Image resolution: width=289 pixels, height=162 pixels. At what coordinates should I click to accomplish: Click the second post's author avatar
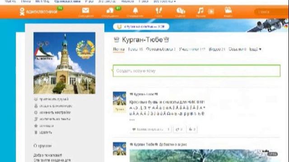coord(119,148)
